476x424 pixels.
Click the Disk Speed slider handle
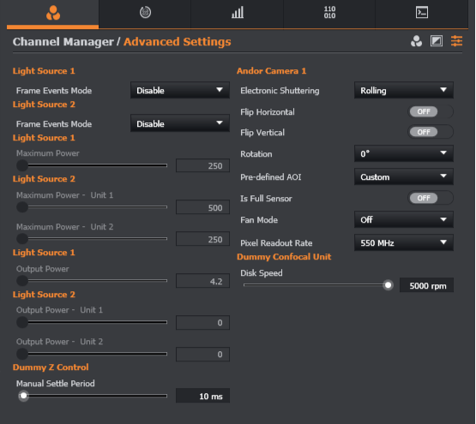pos(388,285)
